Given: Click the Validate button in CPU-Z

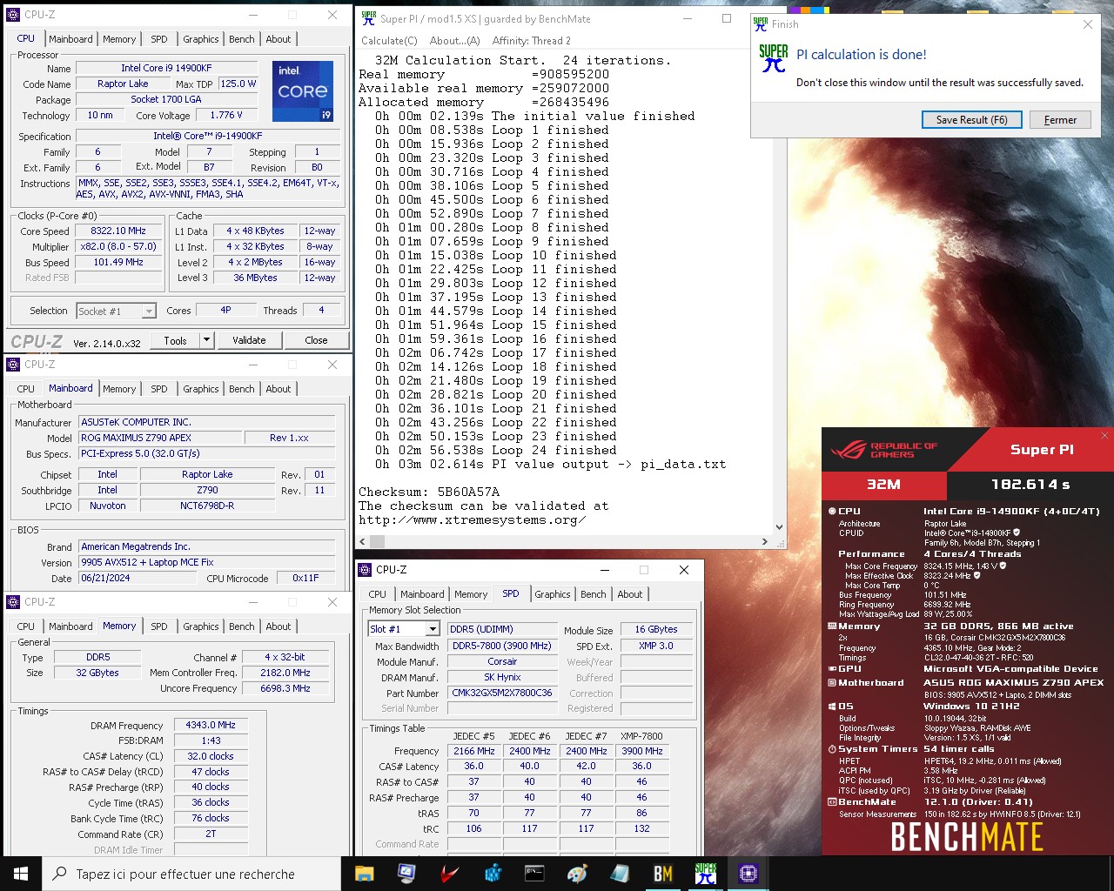Looking at the screenshot, I should [249, 340].
